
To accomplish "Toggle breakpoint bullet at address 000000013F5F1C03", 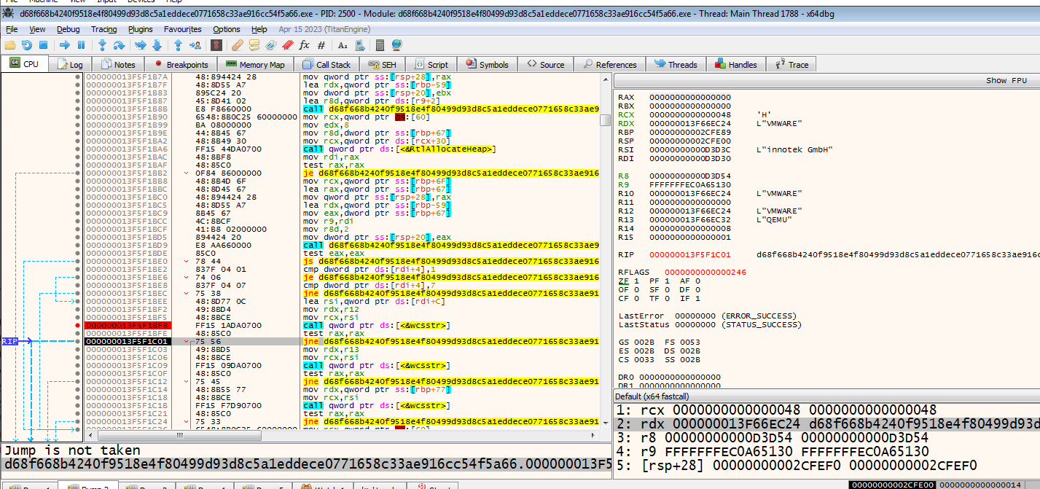I will [77, 349].
